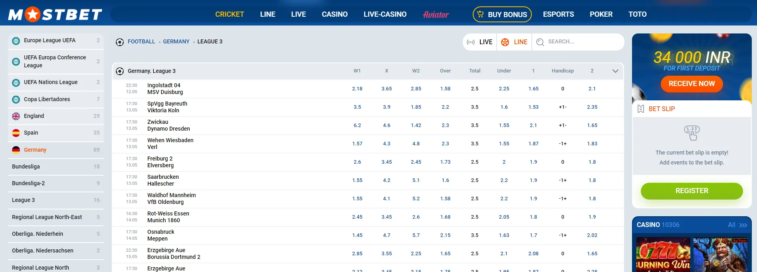Go to Live-Casino

point(385,14)
